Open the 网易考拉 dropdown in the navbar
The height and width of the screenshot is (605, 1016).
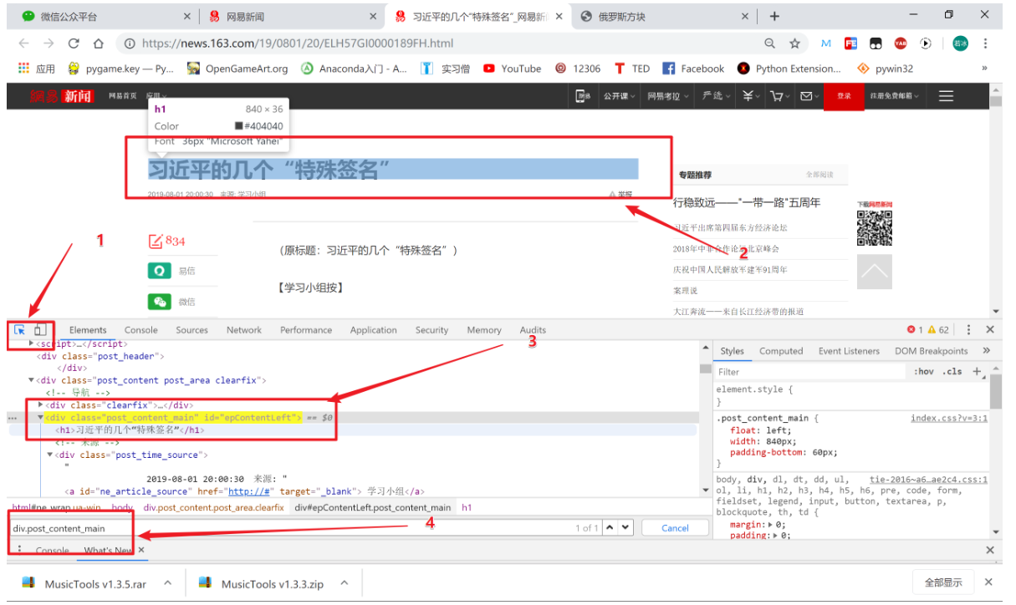[x=668, y=96]
